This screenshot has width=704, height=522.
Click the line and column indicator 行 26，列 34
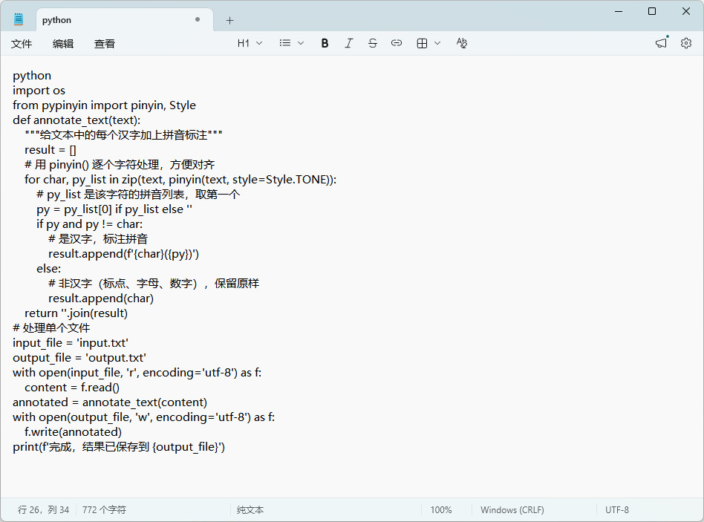tap(43, 510)
